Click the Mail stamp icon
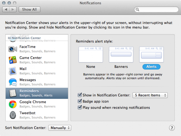The image size is (181, 136). pos(13,71)
